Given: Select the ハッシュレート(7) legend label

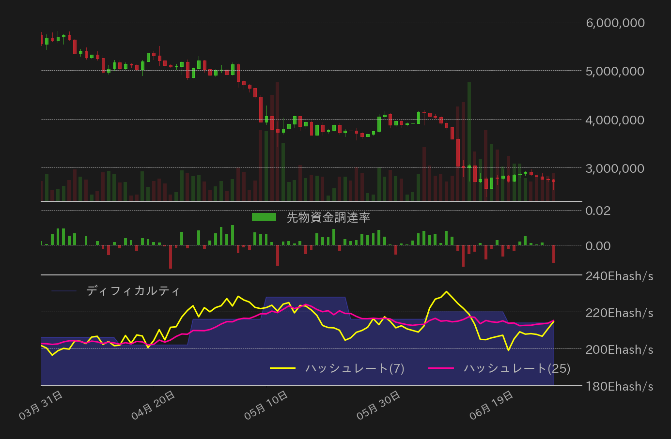Looking at the screenshot, I should pos(355,368).
